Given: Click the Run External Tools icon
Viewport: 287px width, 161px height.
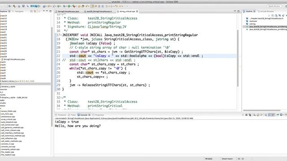Looking at the screenshot, I should (74, 6).
